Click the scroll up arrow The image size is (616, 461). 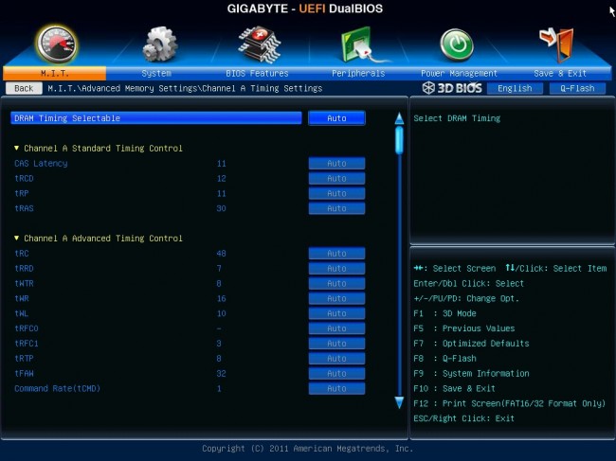point(399,118)
